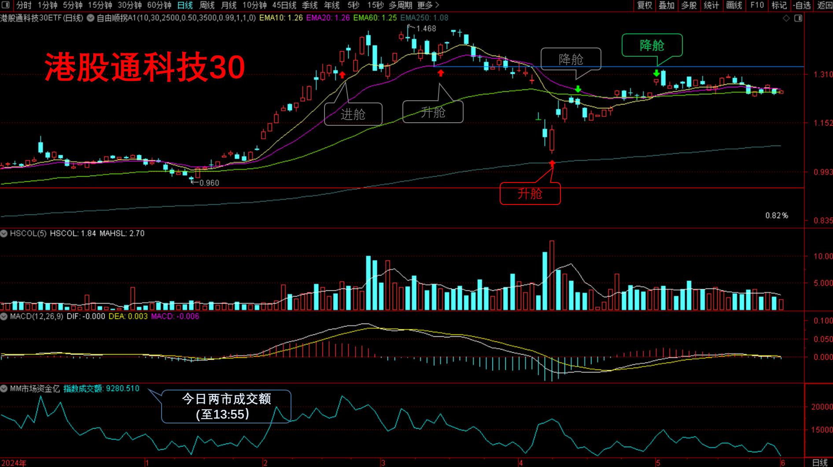Expand main indicator dropdown beside 自由顺拐A1
This screenshot has height=467, width=833.
tap(90, 18)
